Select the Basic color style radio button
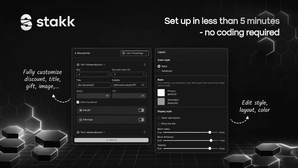 159,66
